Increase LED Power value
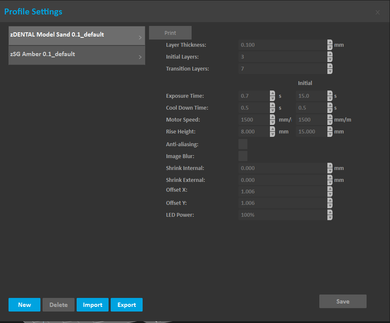 330,212
